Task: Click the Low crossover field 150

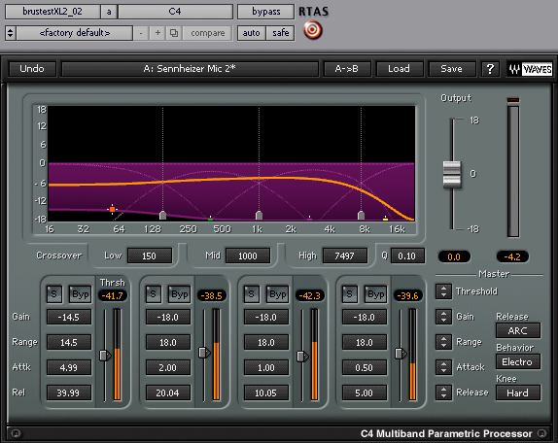Action: [x=150, y=256]
